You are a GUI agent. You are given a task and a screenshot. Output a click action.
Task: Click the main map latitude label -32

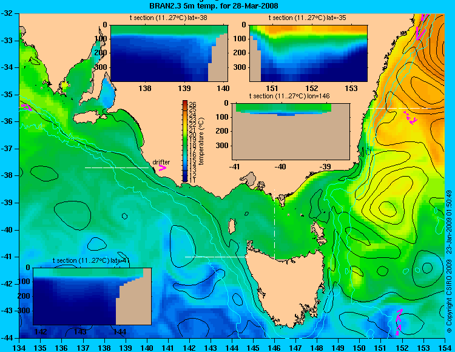7,13
